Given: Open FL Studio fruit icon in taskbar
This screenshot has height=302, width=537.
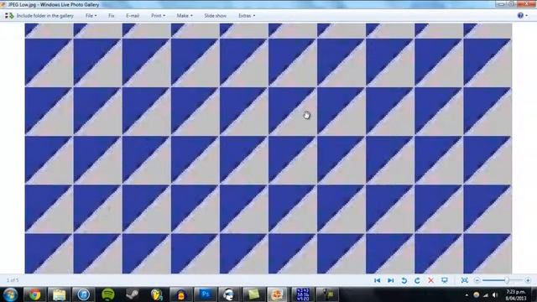Looking at the screenshot, I should [x=157, y=294].
